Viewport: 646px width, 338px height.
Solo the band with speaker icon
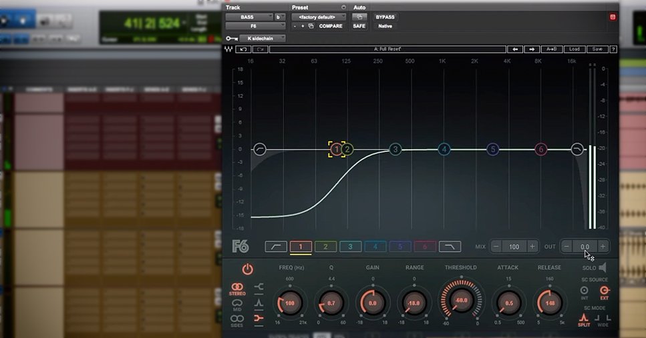602,267
